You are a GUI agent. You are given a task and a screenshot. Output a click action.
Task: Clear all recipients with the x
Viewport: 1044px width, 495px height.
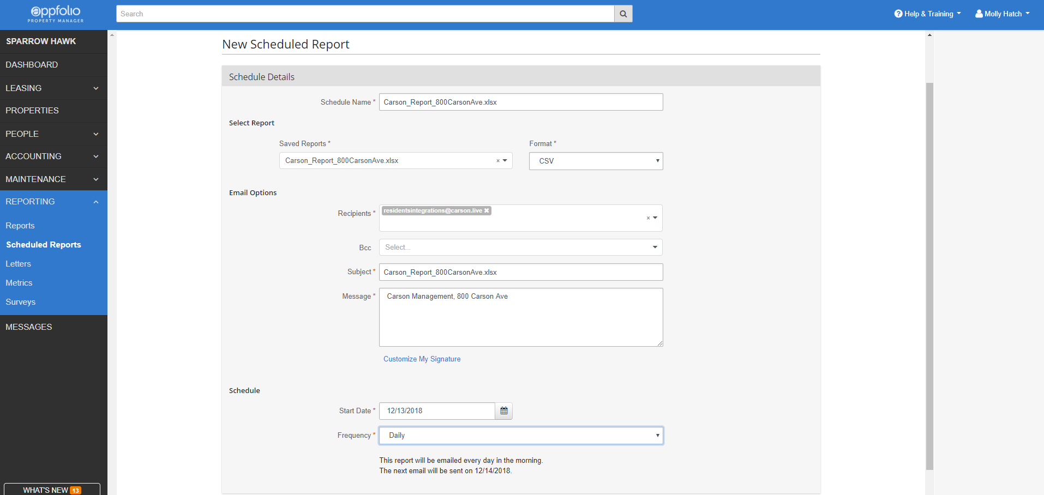point(648,218)
